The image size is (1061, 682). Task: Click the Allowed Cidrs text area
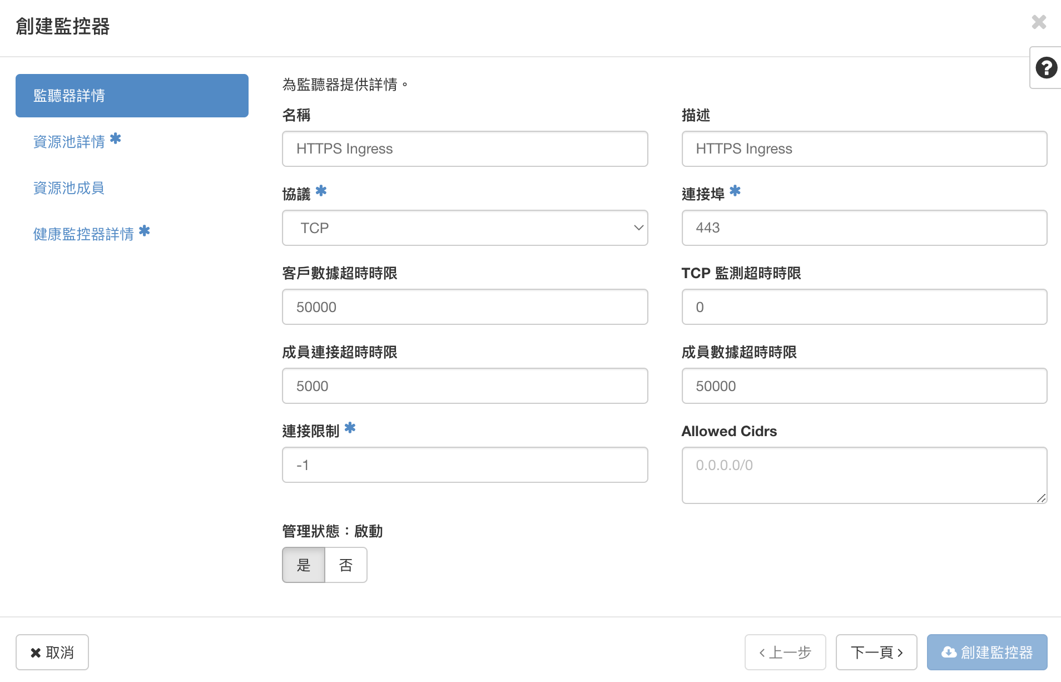(864, 475)
